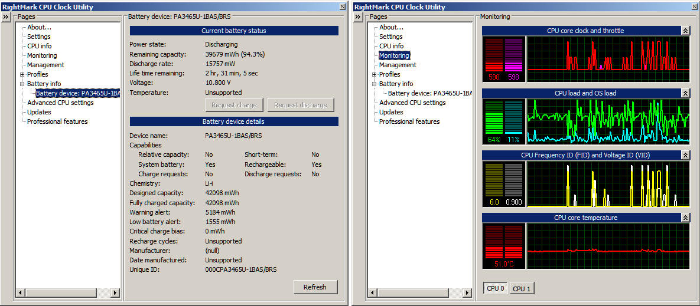Expand Profiles node in left window tree
The image size is (700, 306).
[x=22, y=74]
